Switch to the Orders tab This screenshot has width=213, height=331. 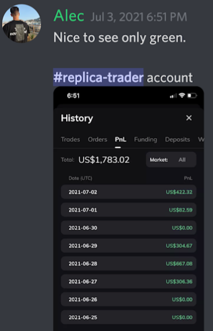98,139
